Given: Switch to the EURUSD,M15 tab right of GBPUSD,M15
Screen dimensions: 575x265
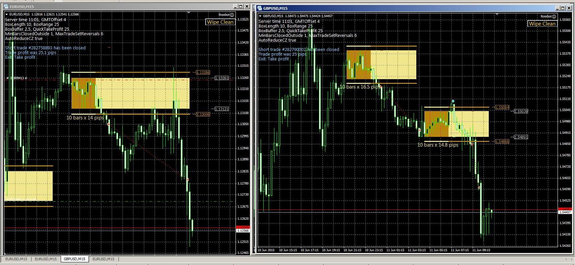Looking at the screenshot, I should pyautogui.click(x=103, y=259).
